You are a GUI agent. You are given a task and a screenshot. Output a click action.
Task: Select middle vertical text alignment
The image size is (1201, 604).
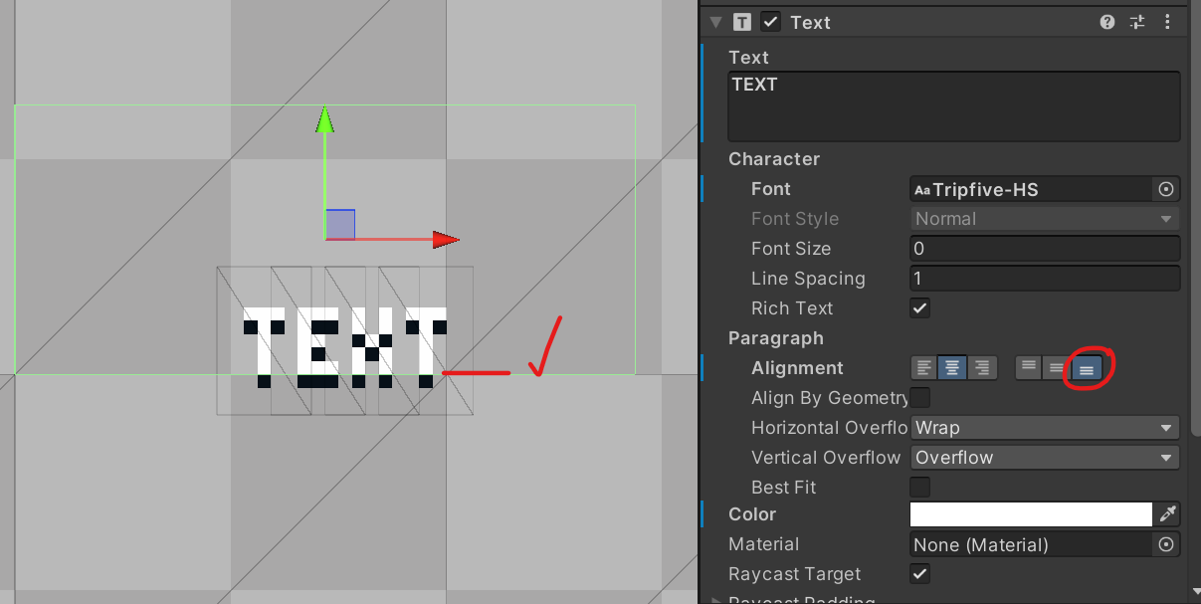[1055, 367]
